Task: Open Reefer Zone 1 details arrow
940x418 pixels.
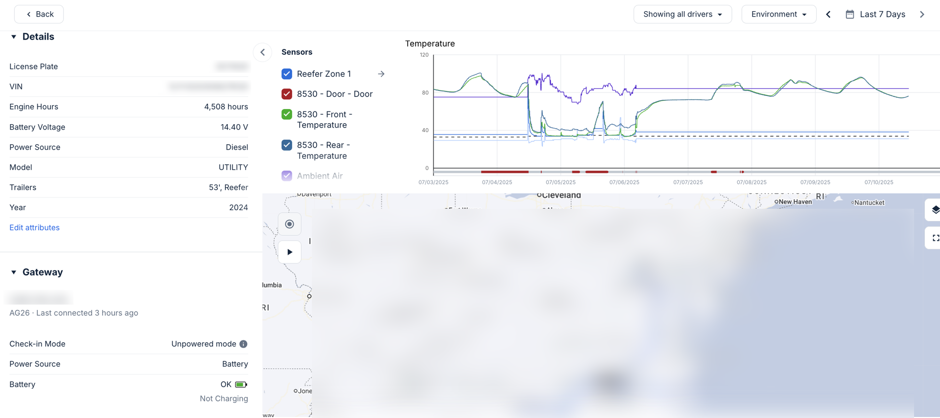Action: (381, 74)
